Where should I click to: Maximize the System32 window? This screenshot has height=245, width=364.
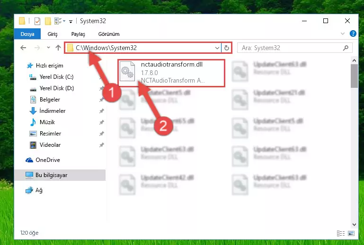[326, 21]
